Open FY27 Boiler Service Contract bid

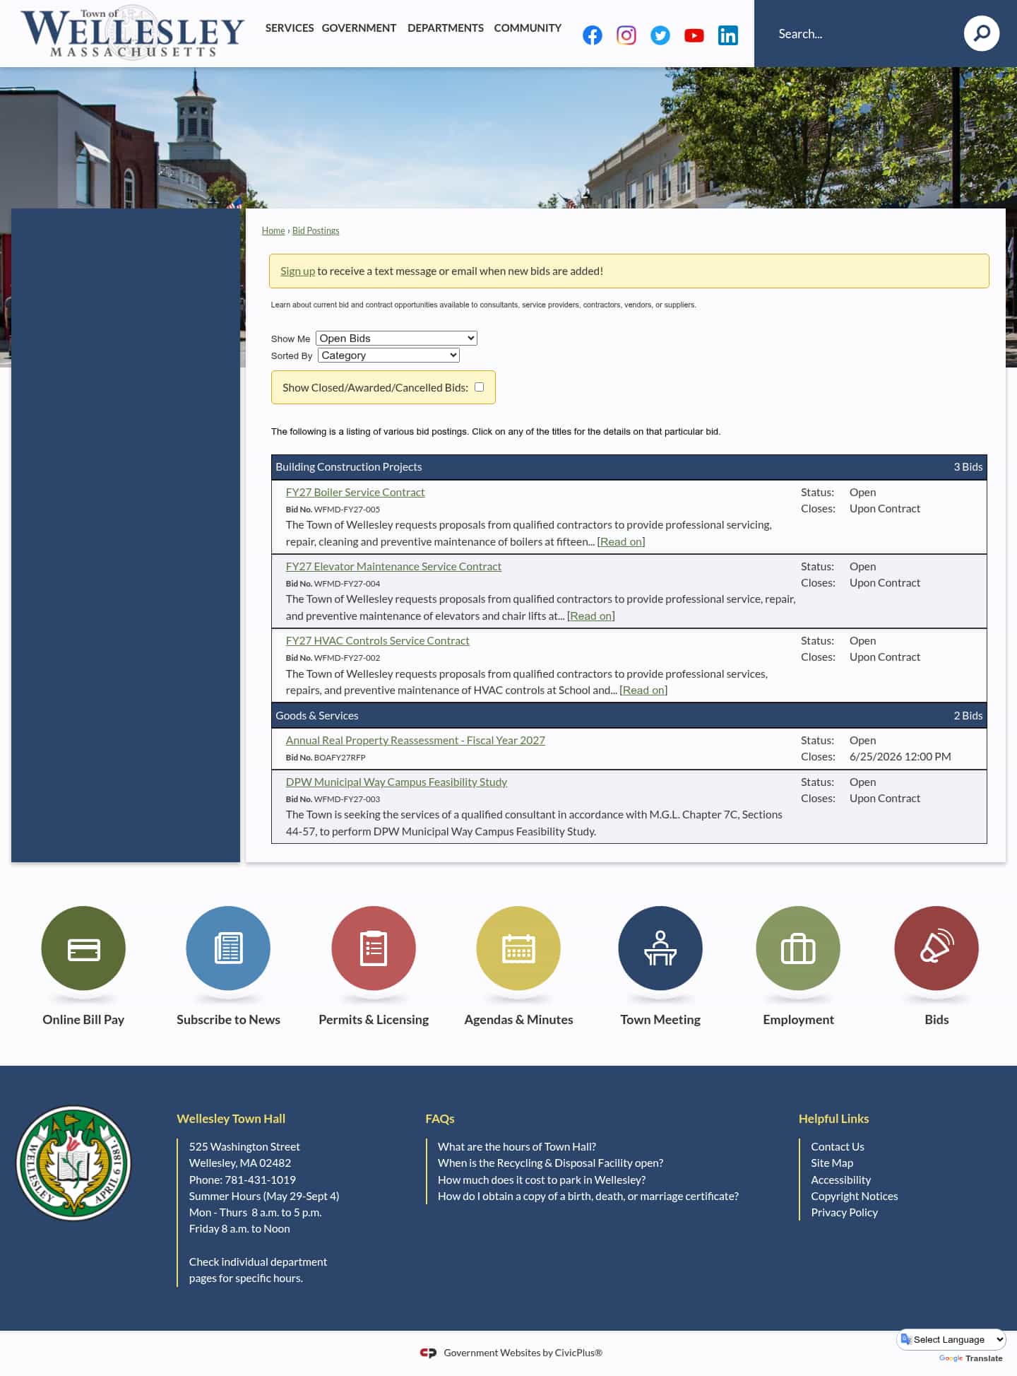[355, 492]
